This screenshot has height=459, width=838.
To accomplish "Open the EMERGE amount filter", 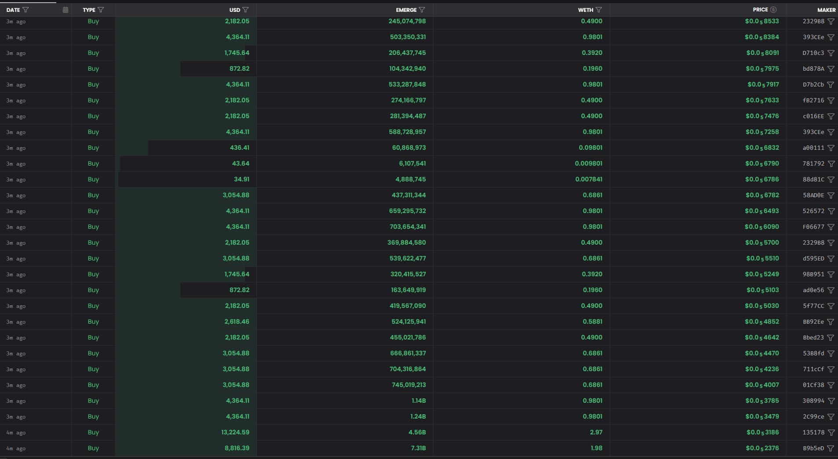I will coord(422,10).
